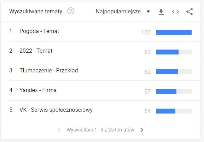Click the dropdown arrow beside Najpopularniejsze
The width and height of the screenshot is (204, 142).
point(148,12)
